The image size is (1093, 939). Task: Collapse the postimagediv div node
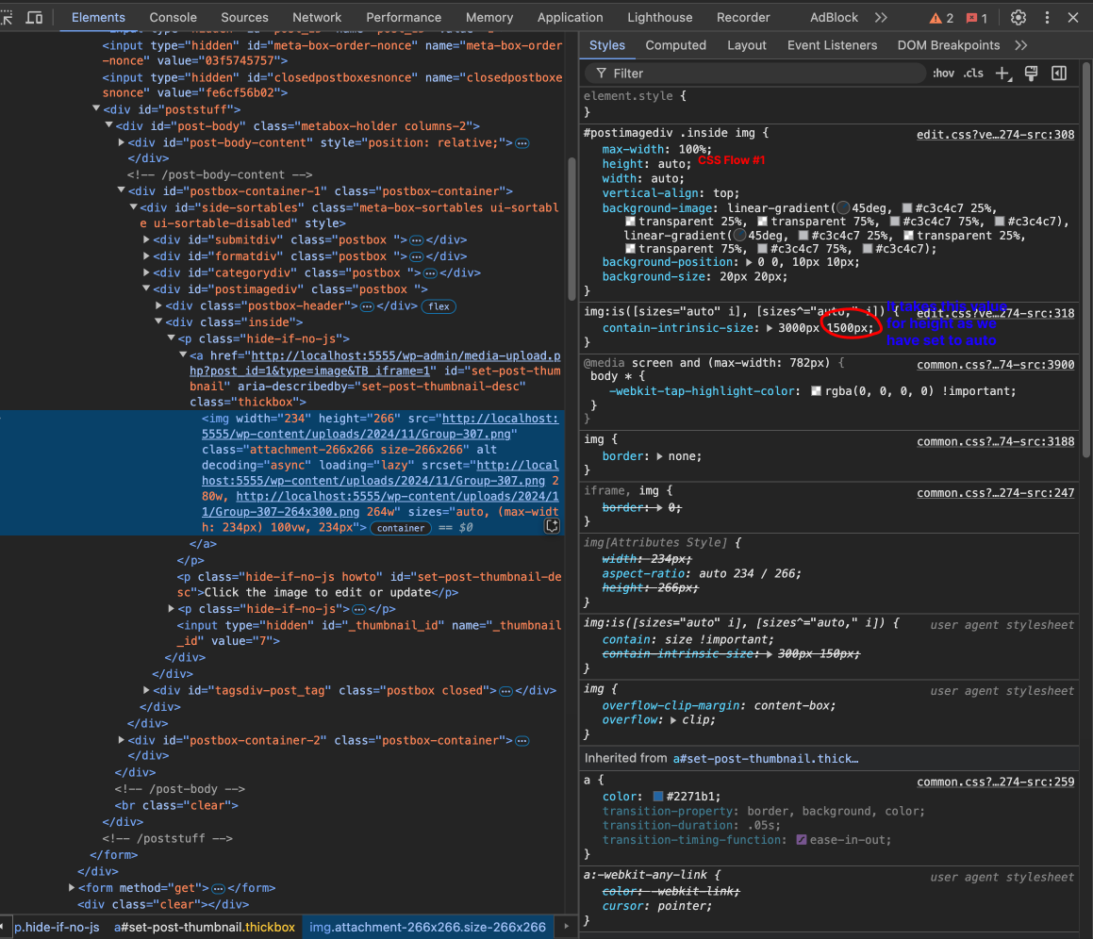pos(146,289)
